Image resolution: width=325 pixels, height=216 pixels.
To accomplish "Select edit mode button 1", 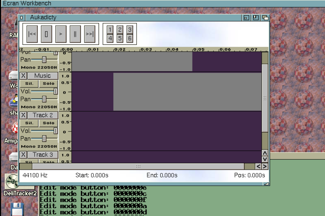I will pos(110,30).
